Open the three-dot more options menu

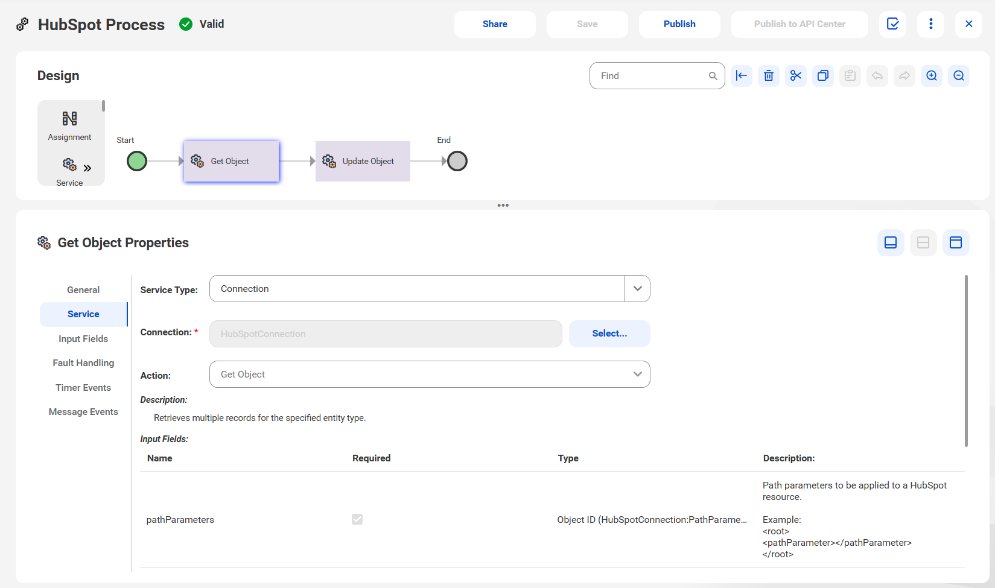click(930, 24)
